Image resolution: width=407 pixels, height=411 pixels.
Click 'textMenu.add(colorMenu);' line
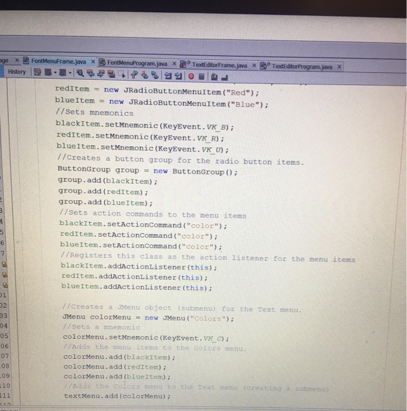[x=117, y=396]
